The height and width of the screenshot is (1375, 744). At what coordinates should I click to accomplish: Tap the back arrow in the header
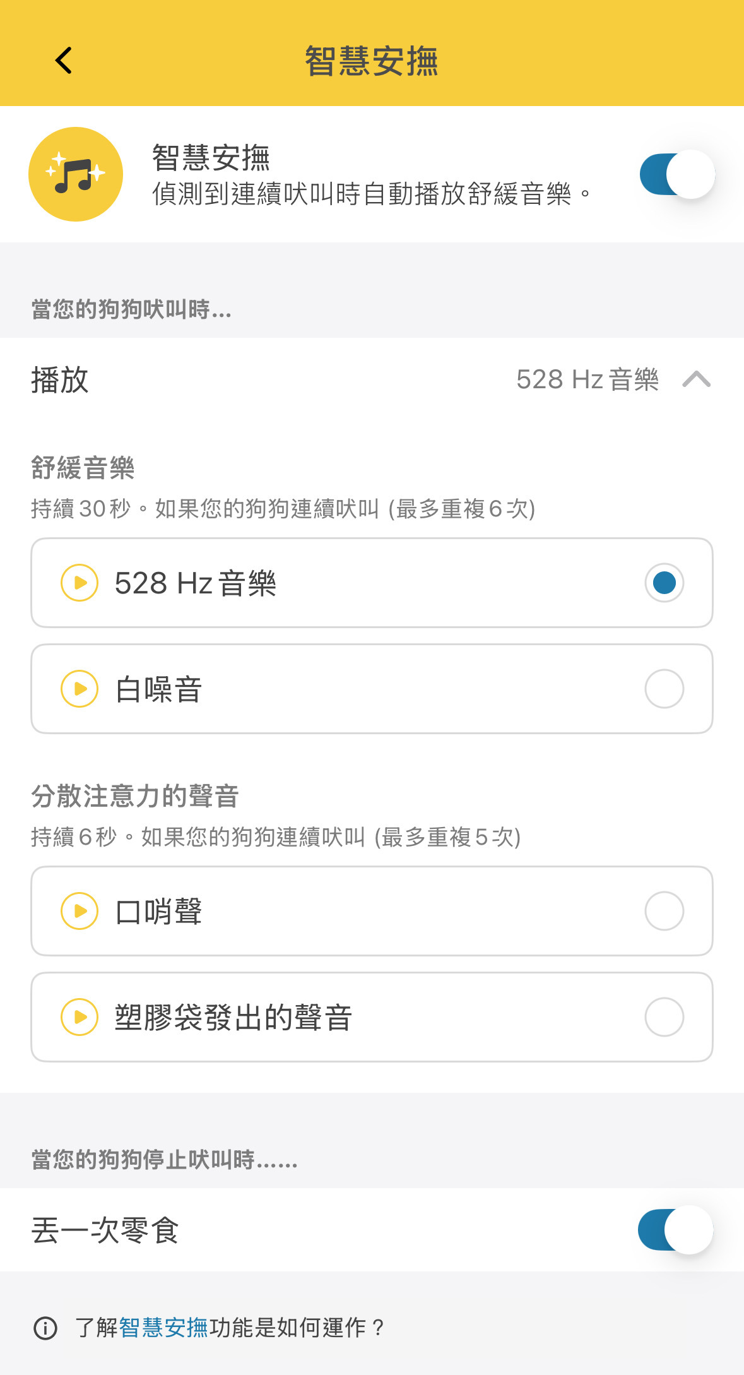64,61
